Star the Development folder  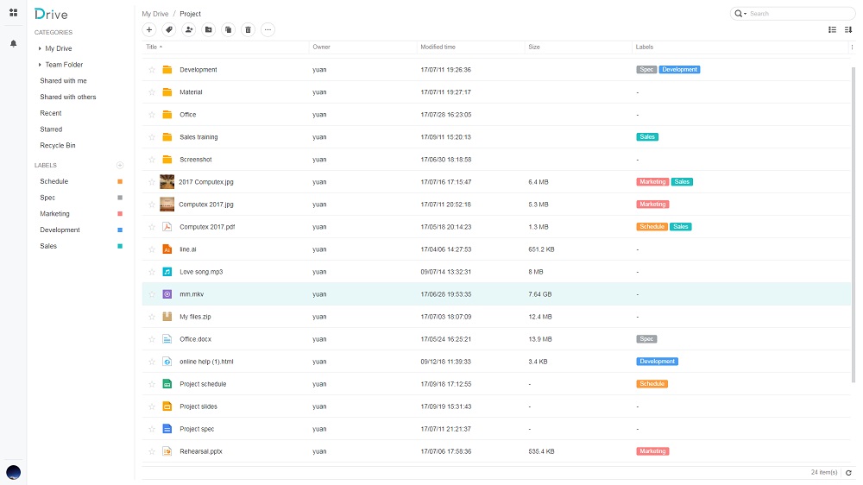[152, 70]
